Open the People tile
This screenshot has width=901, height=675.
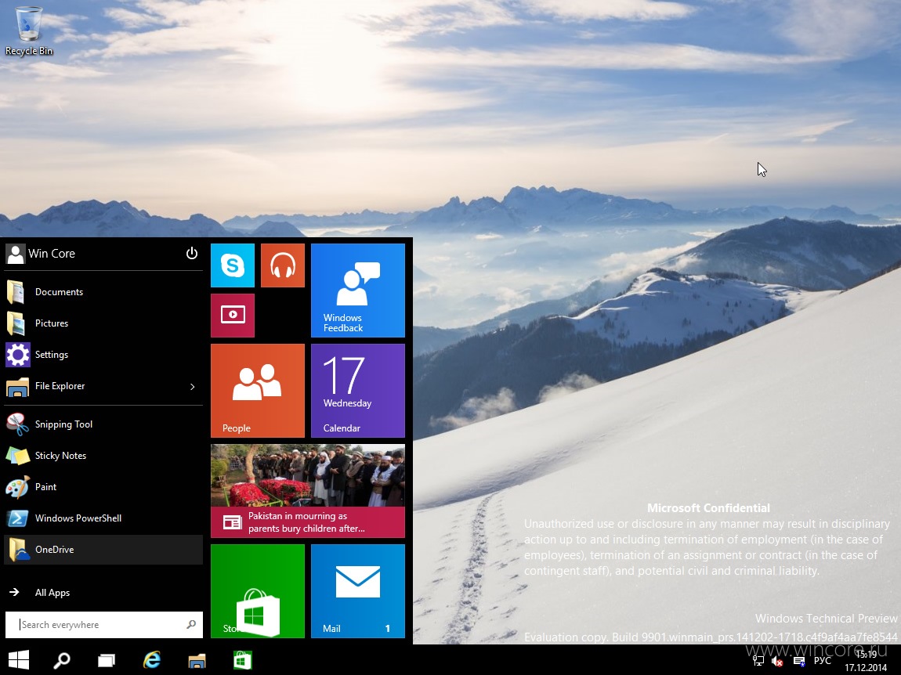click(258, 391)
